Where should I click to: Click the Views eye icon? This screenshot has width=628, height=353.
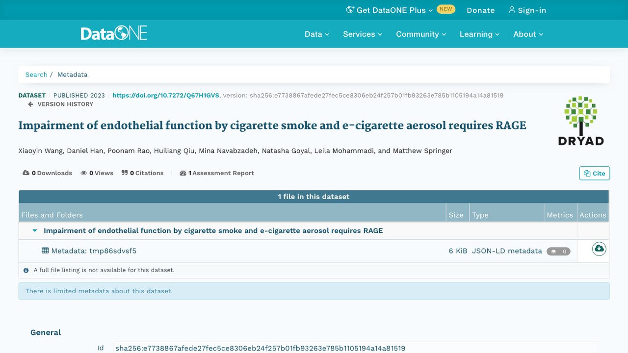pos(84,173)
